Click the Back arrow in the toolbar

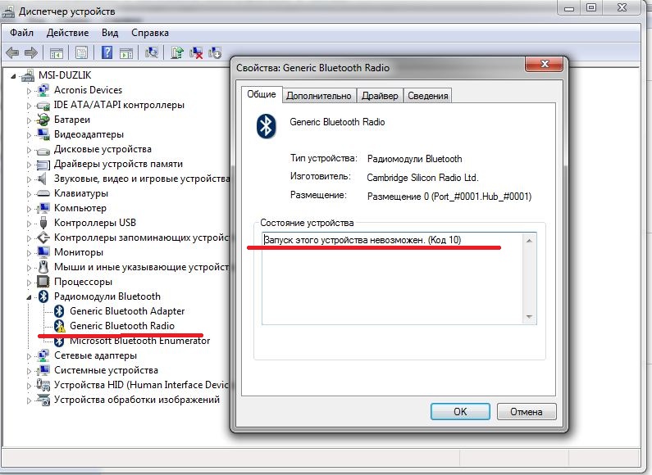point(12,52)
